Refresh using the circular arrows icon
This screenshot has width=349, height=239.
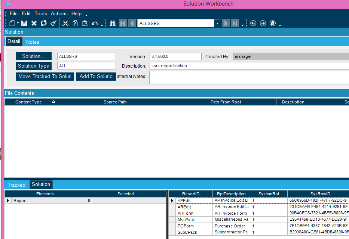(x=44, y=23)
